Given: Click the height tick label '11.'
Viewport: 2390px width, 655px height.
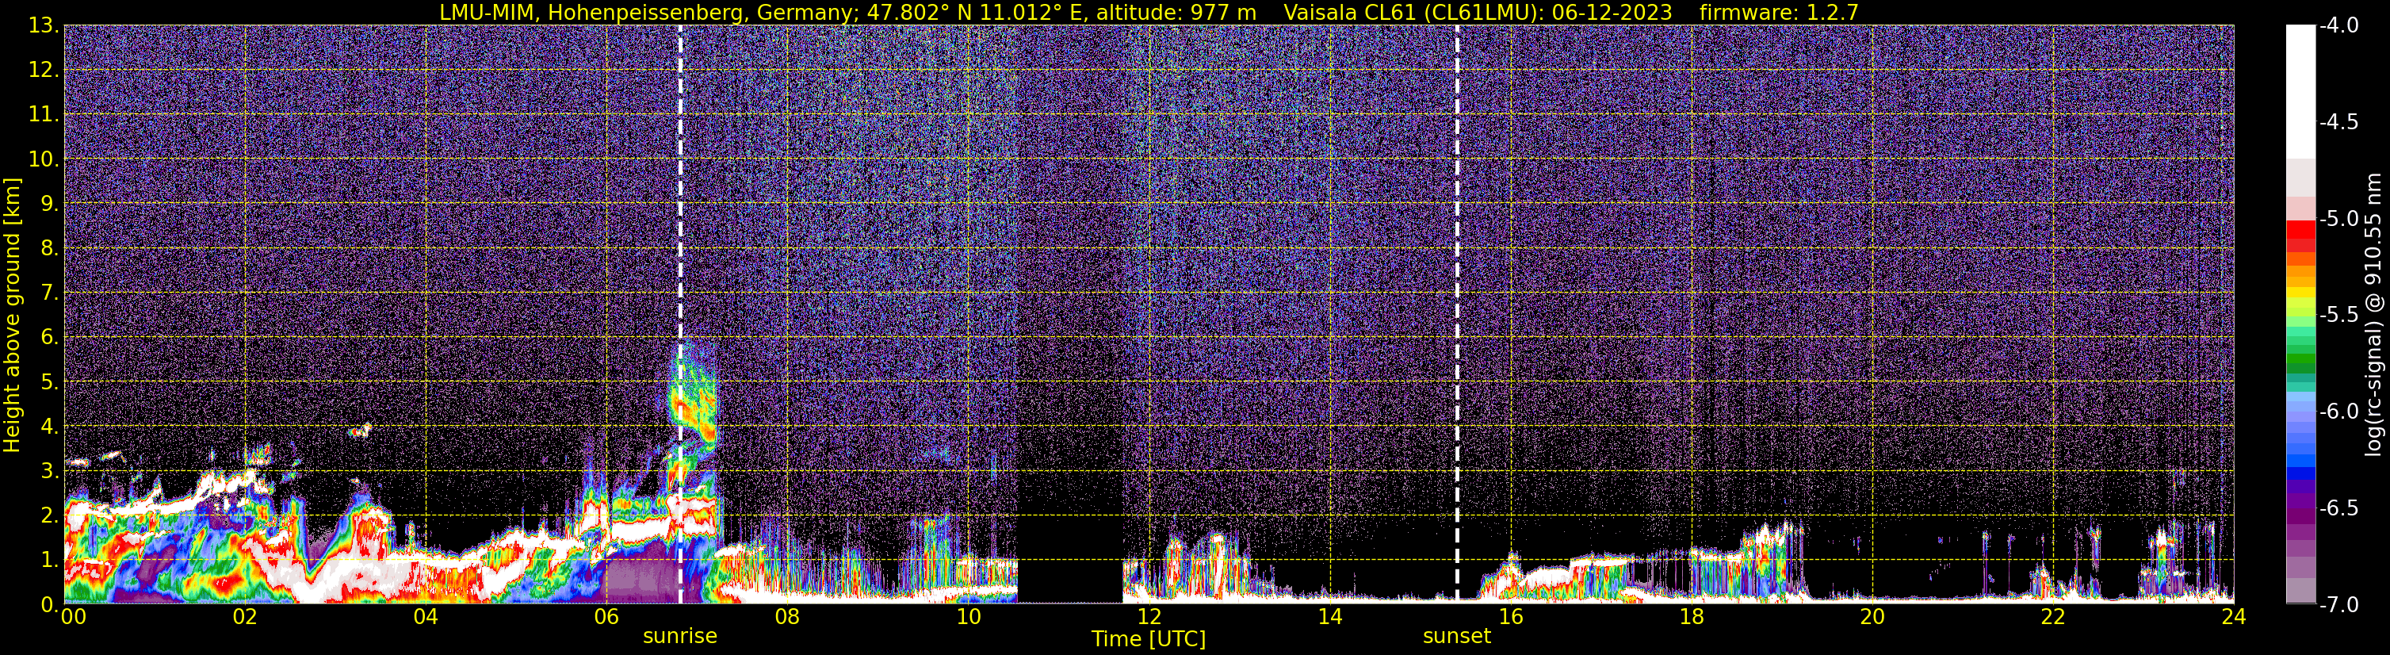Looking at the screenshot, I should pos(44,114).
